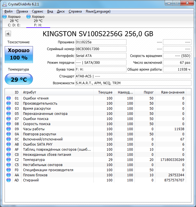Click the Общее время работы value 11938 ч
This screenshot has height=207, width=196.
click(177, 69)
